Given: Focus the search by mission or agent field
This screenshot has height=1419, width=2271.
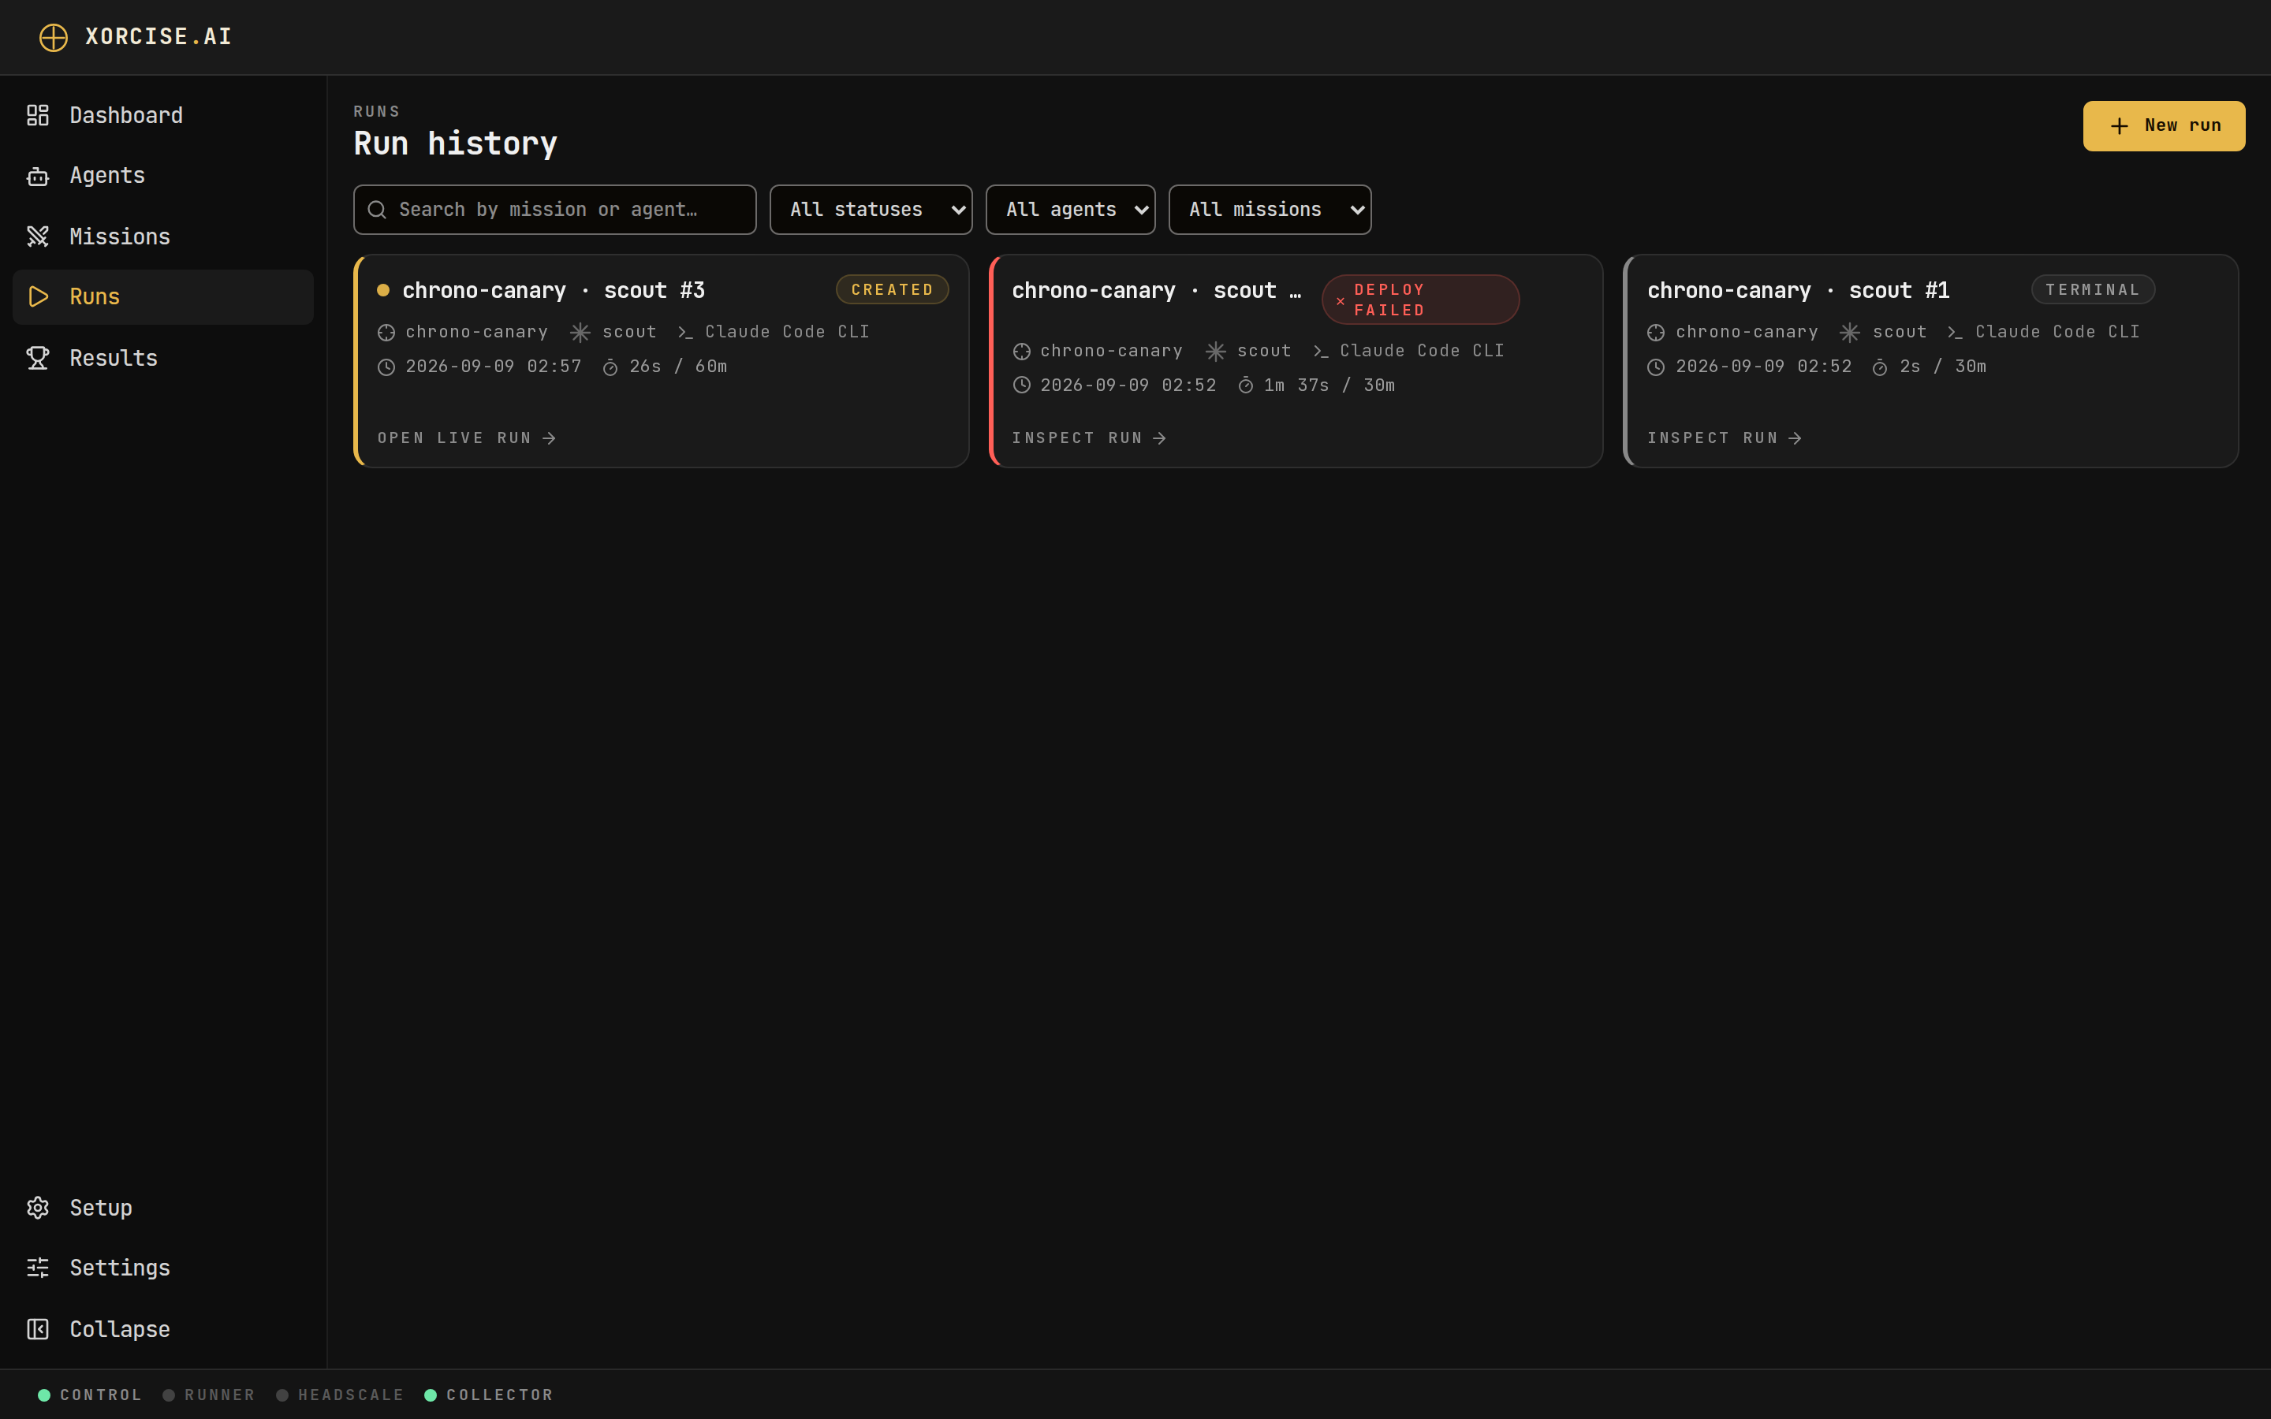Looking at the screenshot, I should tap(554, 209).
